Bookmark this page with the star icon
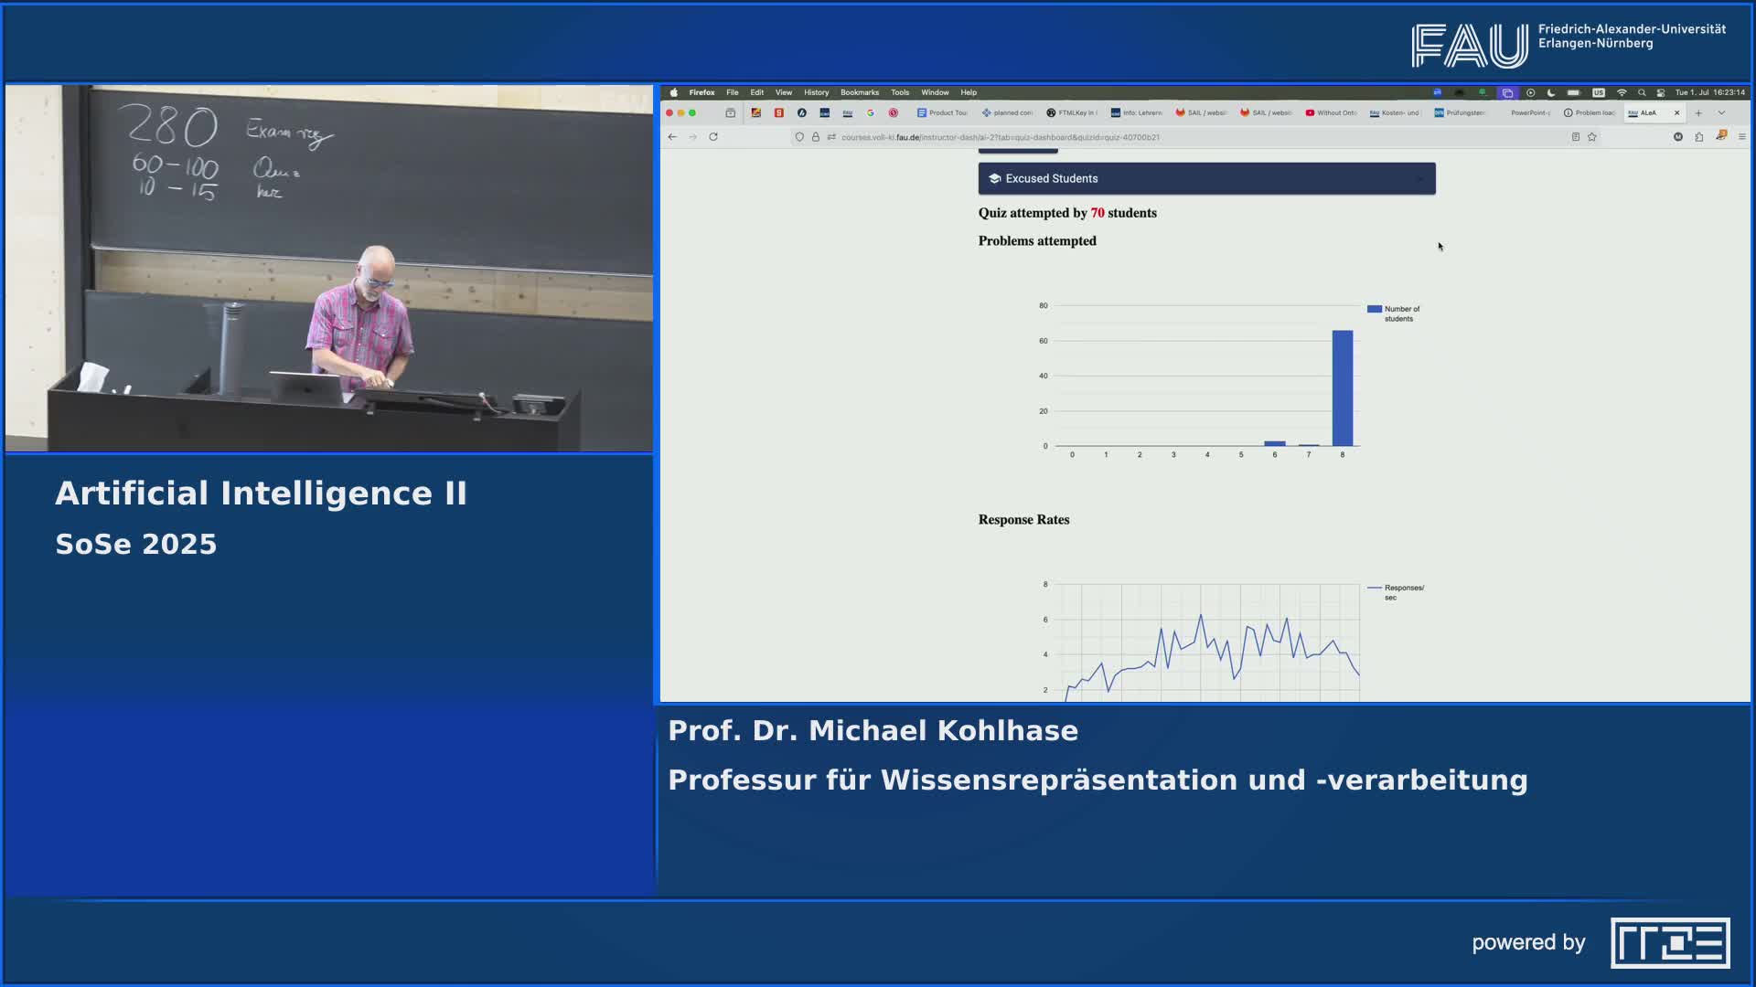Viewport: 1756px width, 987px height. (1592, 137)
